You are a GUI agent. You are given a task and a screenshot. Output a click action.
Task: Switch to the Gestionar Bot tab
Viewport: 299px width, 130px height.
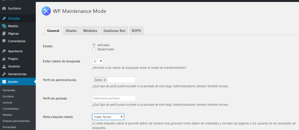coord(114,31)
